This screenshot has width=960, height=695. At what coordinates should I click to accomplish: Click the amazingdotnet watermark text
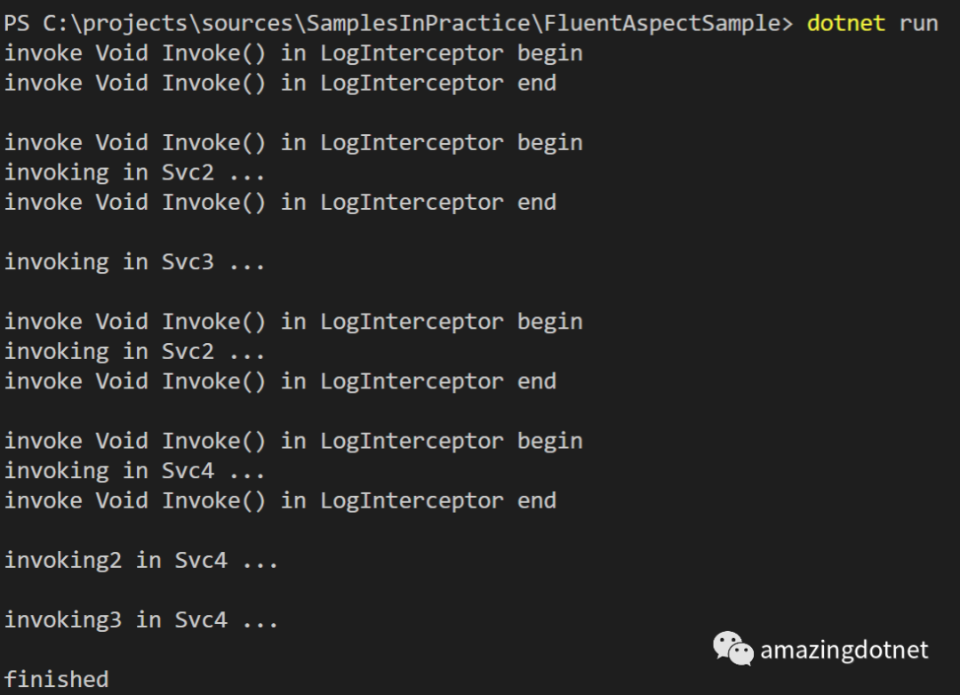844,650
